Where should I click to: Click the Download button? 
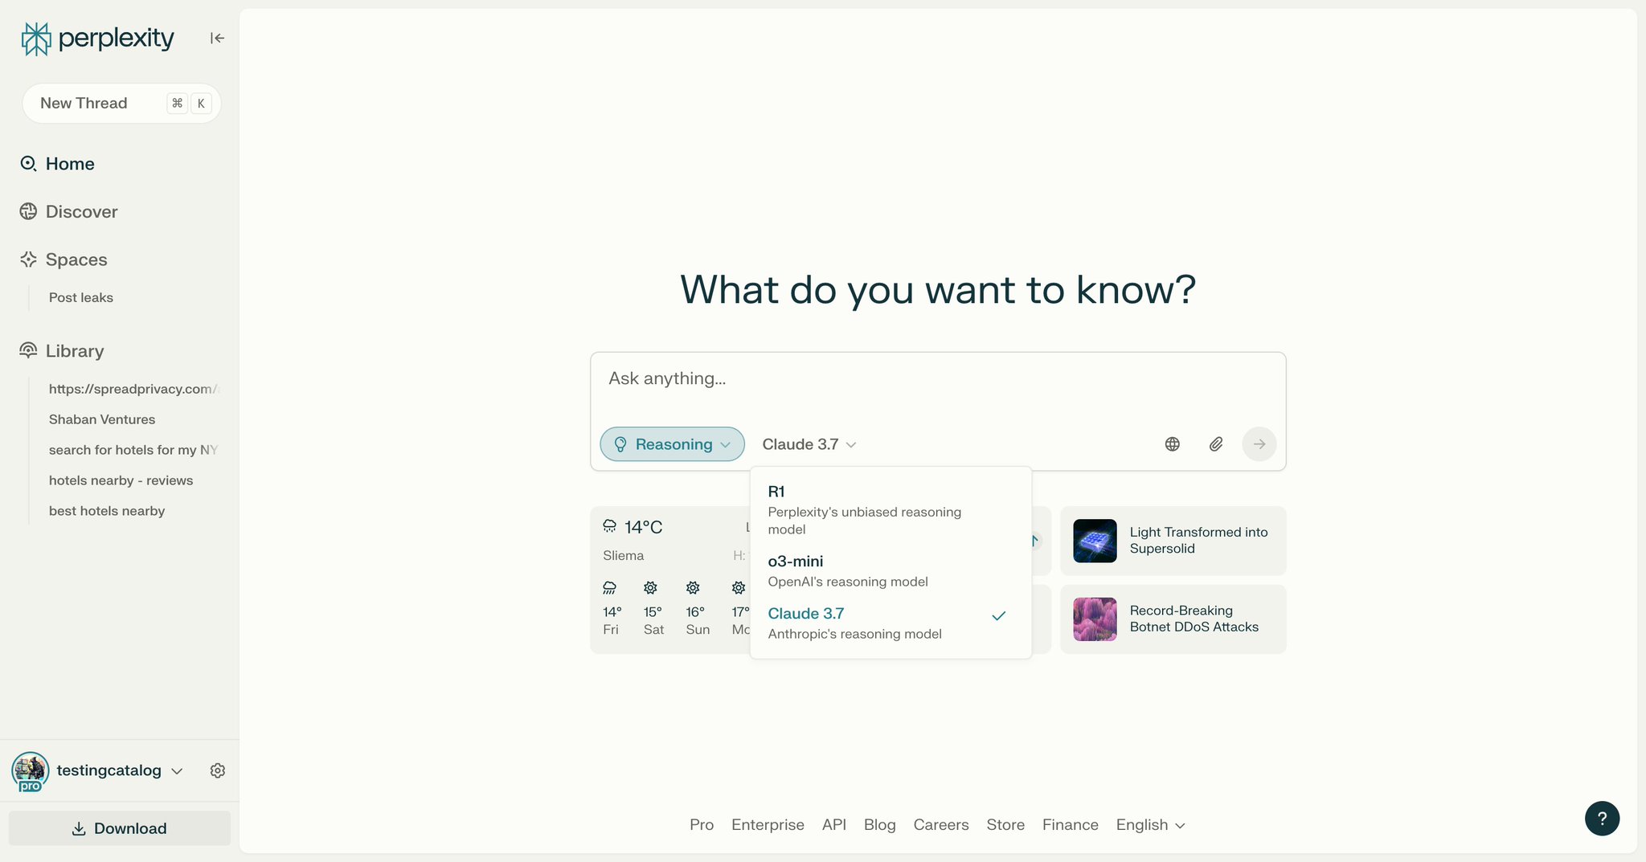(x=120, y=828)
